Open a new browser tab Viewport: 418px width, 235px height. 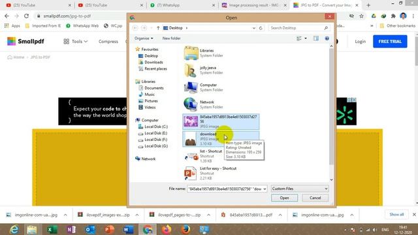click(368, 5)
